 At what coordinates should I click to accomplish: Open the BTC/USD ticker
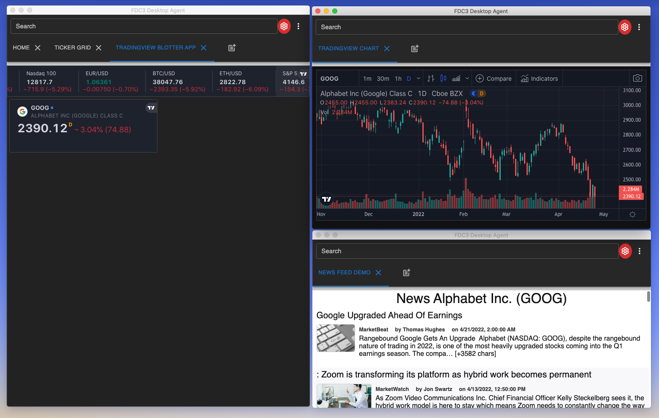point(179,81)
